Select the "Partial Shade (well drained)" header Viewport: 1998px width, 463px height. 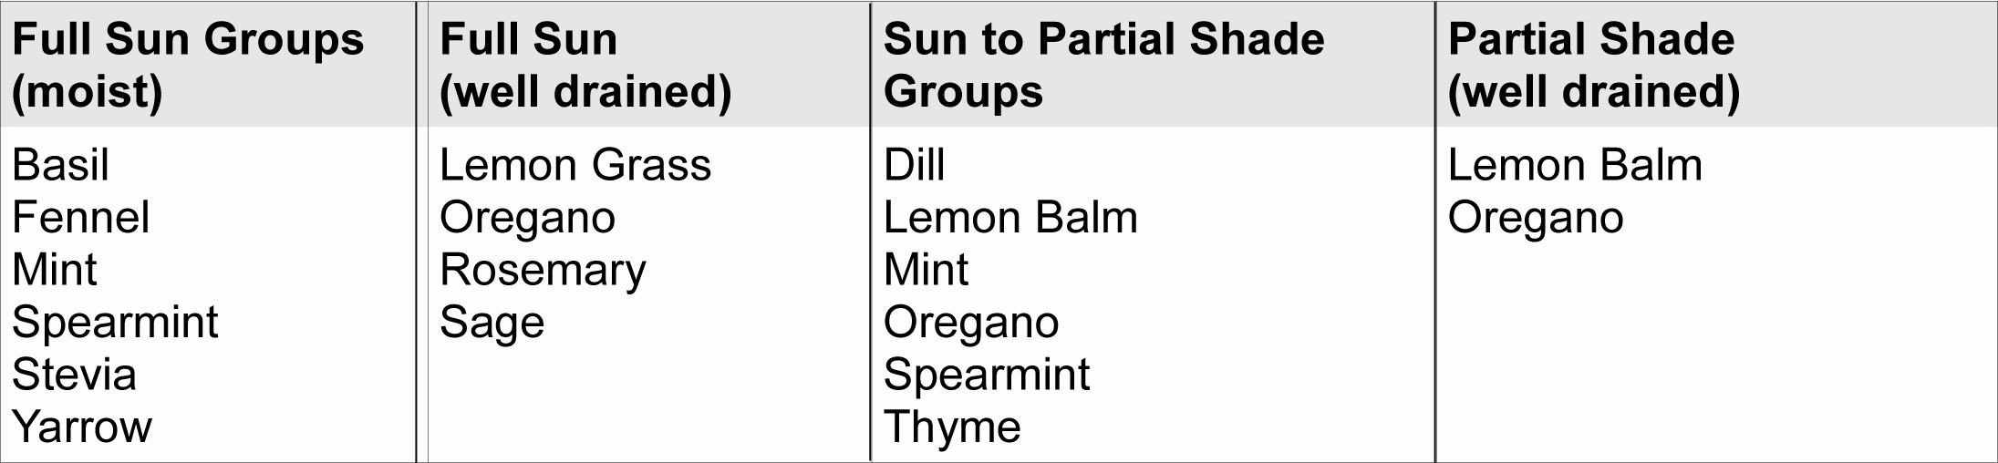coord(1593,66)
